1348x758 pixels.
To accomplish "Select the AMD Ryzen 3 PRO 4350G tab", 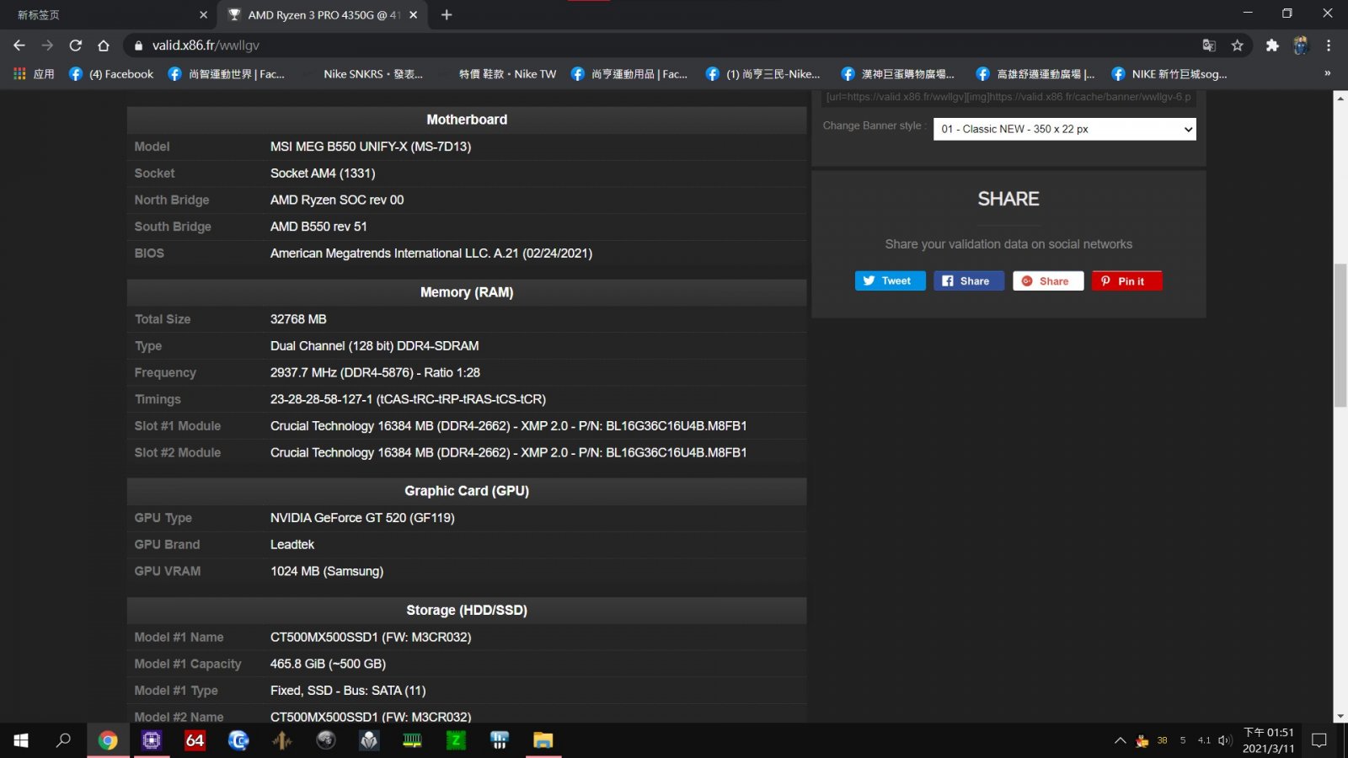I will (x=323, y=14).
